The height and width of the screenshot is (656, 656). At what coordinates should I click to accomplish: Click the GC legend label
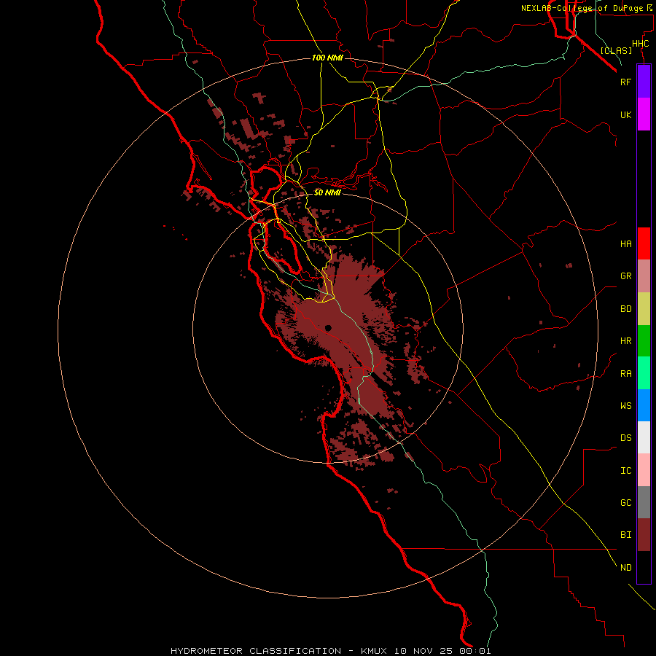[x=626, y=503]
